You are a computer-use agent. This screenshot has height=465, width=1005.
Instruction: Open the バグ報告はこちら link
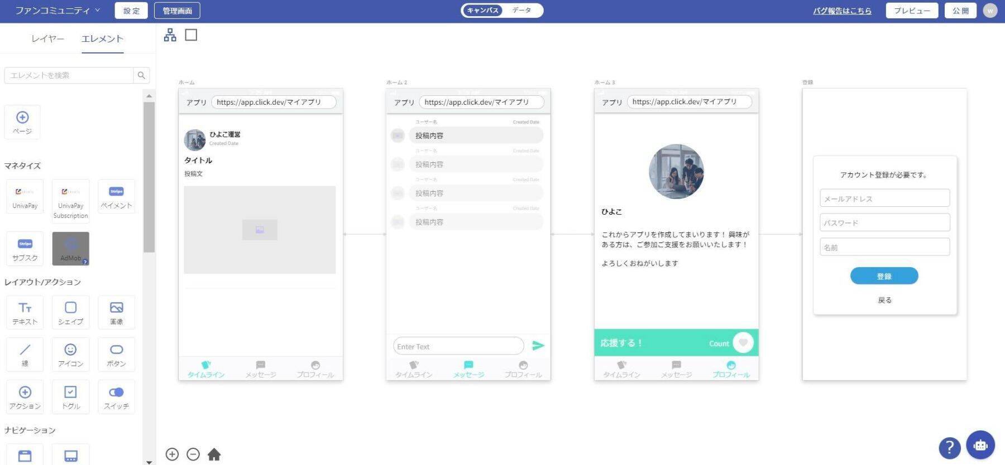[841, 11]
